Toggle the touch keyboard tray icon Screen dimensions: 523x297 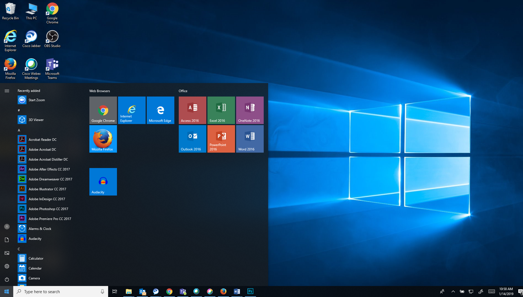coord(492,291)
